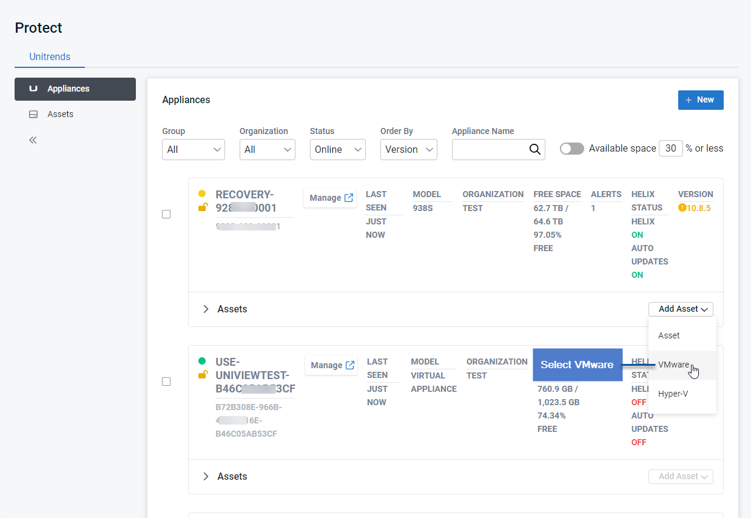Click unlocked padlock icon on RECOVERY appliance
The width and height of the screenshot is (751, 518).
(203, 207)
